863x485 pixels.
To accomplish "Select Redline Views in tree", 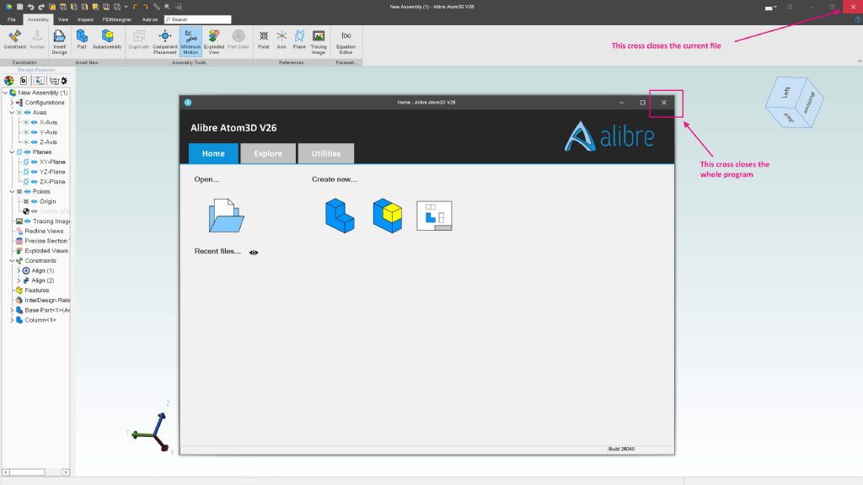I will (x=44, y=231).
